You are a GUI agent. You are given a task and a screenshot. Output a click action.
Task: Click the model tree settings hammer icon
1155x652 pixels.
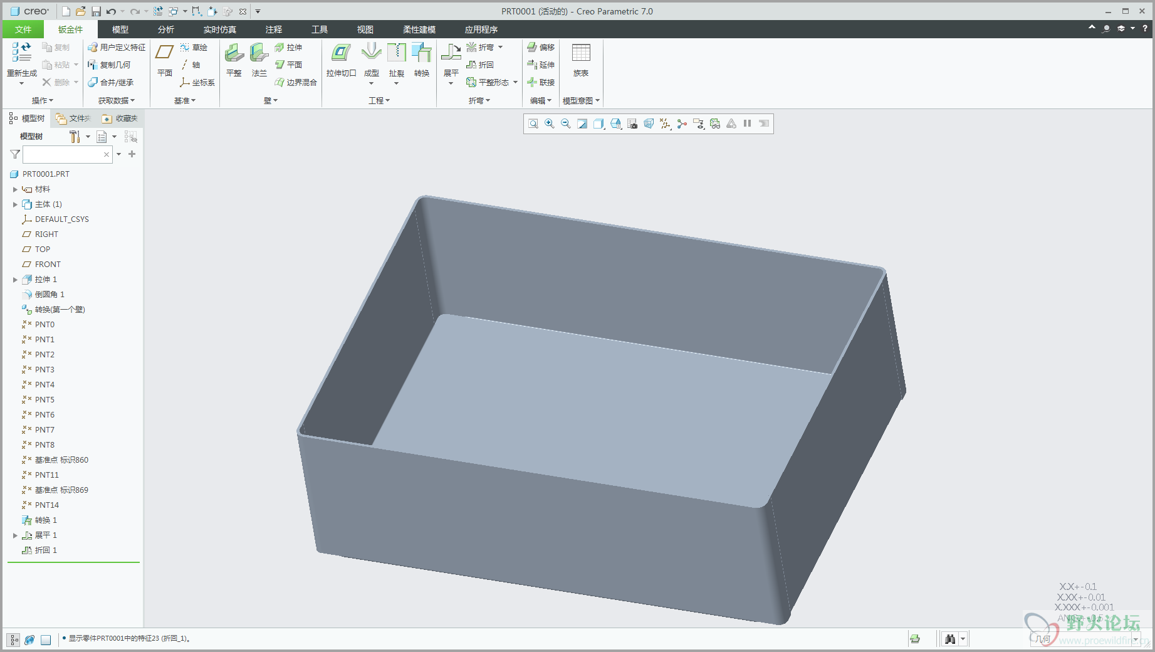[x=75, y=137]
